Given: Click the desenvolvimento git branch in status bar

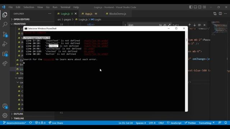Looking at the screenshot, I should tap(14, 123).
